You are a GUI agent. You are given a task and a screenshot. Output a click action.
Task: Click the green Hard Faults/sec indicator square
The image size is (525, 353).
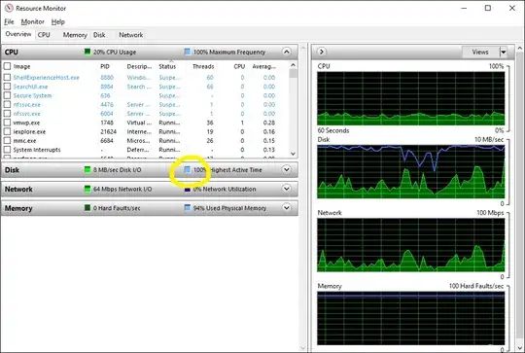87,208
